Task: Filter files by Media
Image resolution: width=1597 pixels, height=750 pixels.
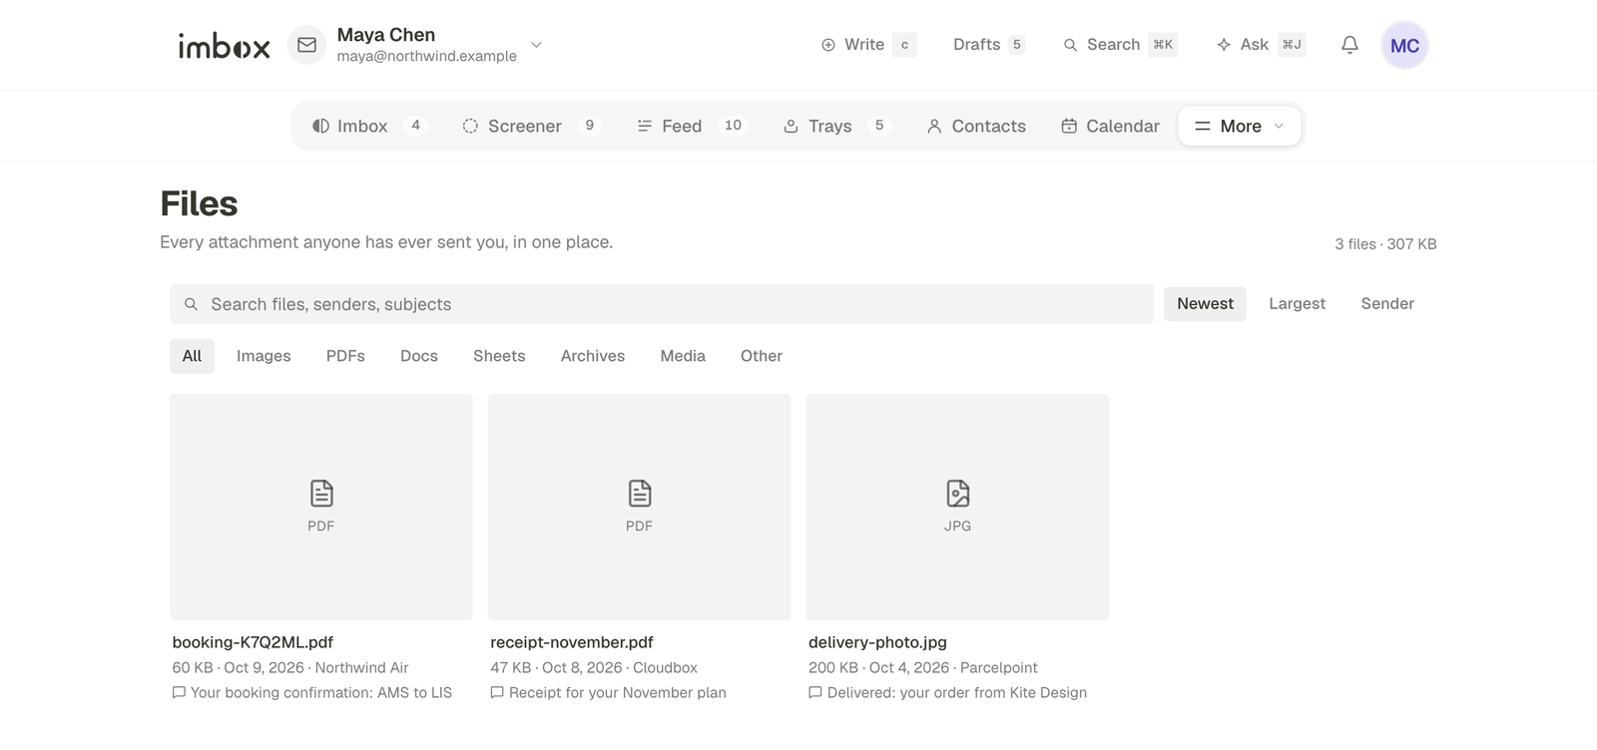Action: point(683,356)
